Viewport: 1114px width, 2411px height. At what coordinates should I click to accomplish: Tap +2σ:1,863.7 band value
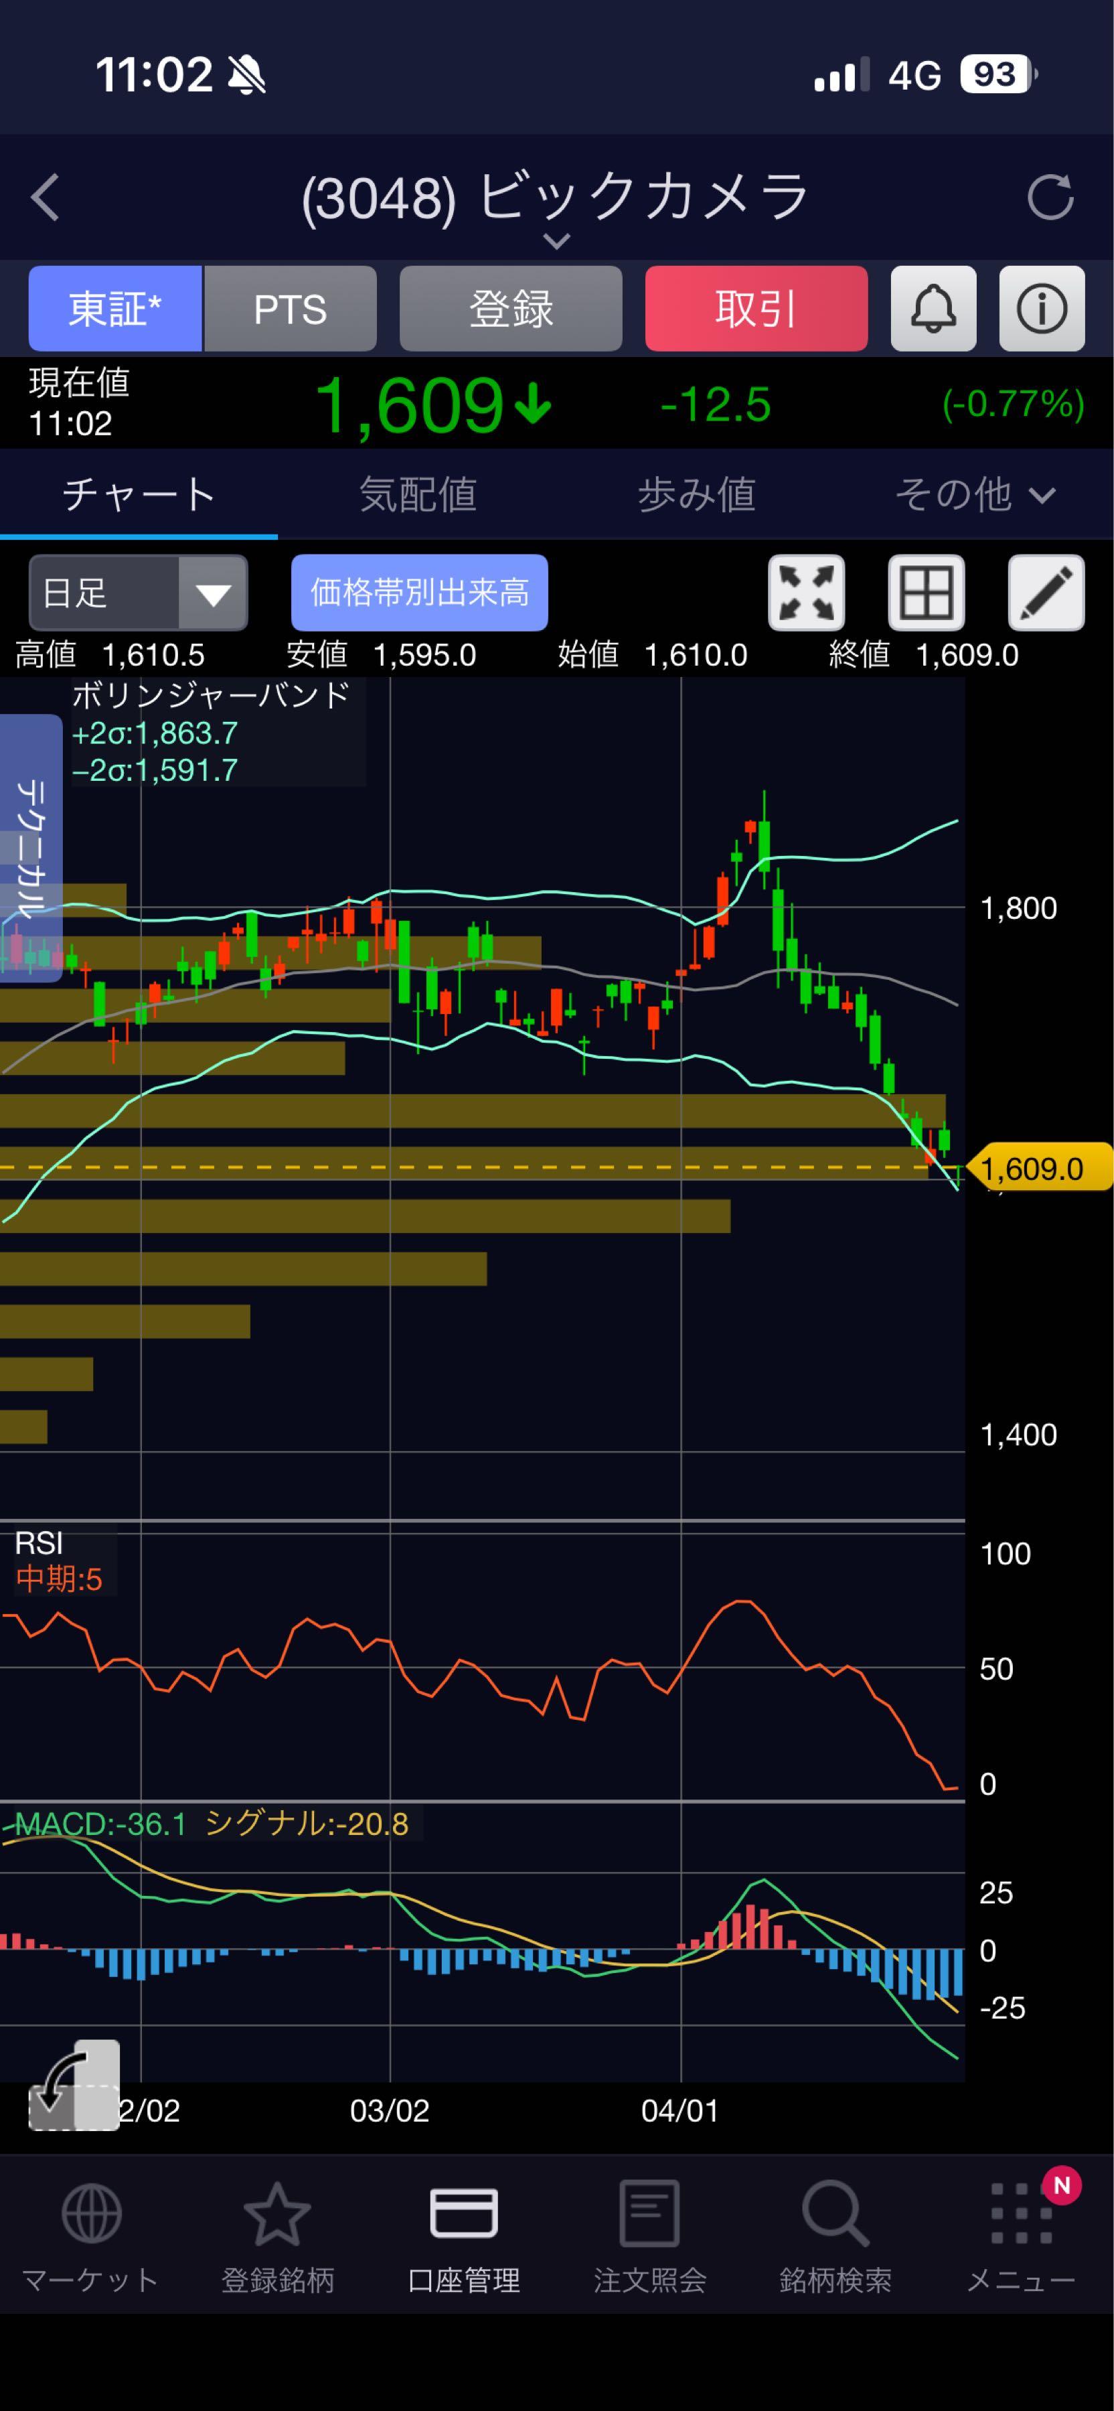pos(155,733)
